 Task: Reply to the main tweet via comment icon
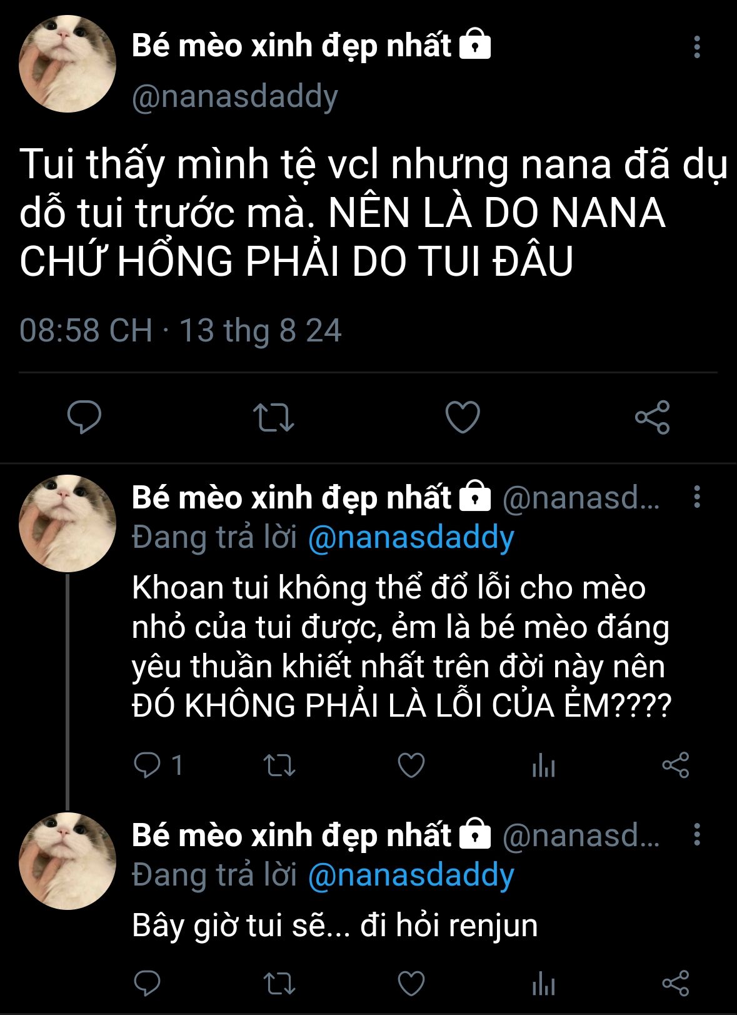[x=84, y=417]
